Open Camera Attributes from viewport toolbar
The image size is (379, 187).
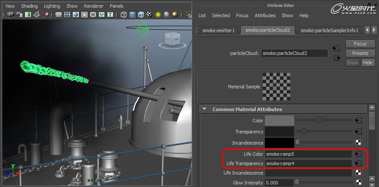pos(19,15)
